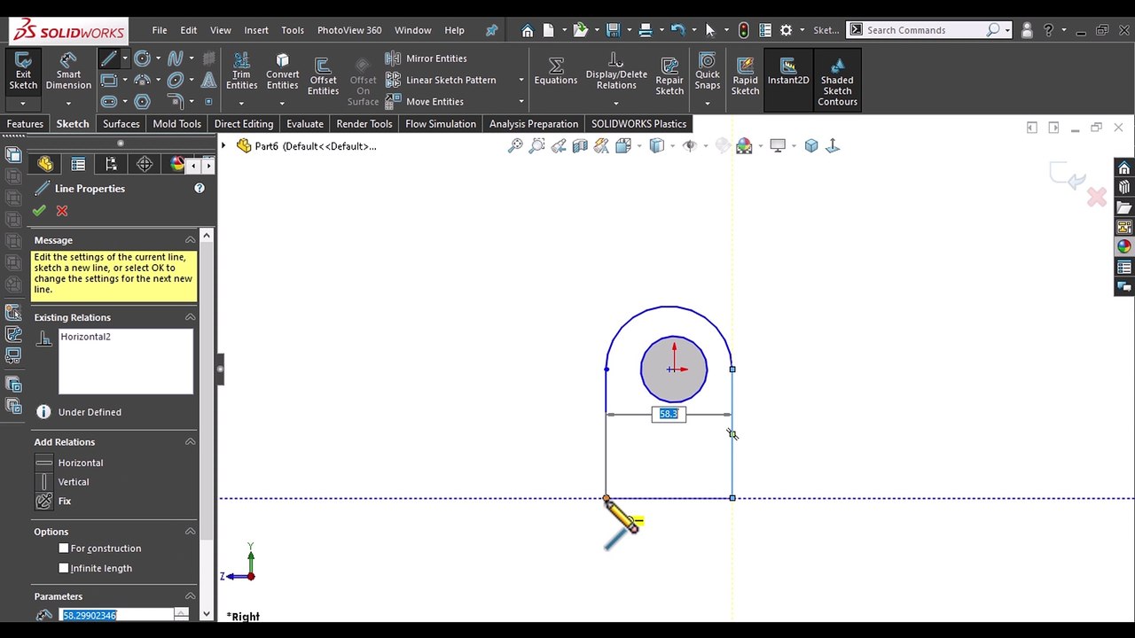This screenshot has height=638, width=1135.
Task: Open Linear Sketch Pattern dropdown arrow
Action: (521, 80)
